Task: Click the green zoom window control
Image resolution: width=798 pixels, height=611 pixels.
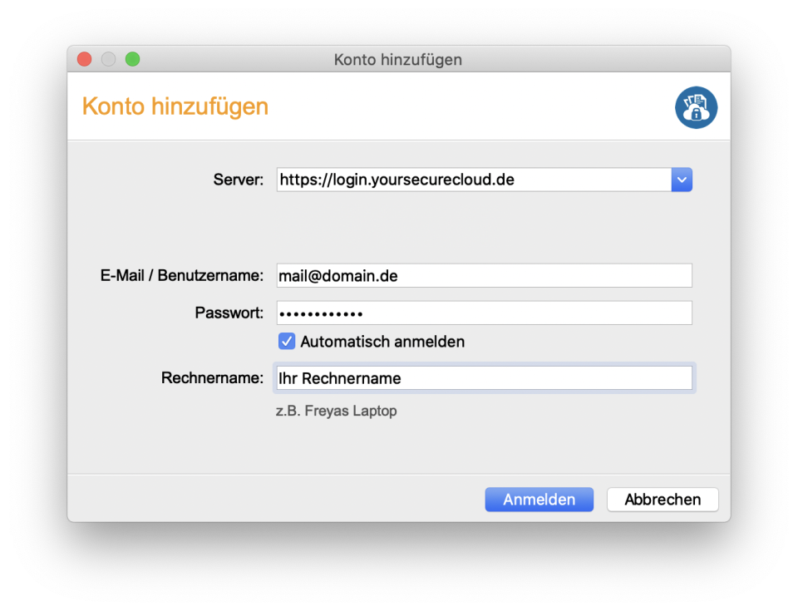Action: tap(132, 59)
